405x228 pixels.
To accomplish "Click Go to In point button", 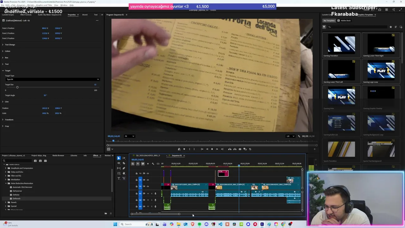I will click(x=202, y=149).
